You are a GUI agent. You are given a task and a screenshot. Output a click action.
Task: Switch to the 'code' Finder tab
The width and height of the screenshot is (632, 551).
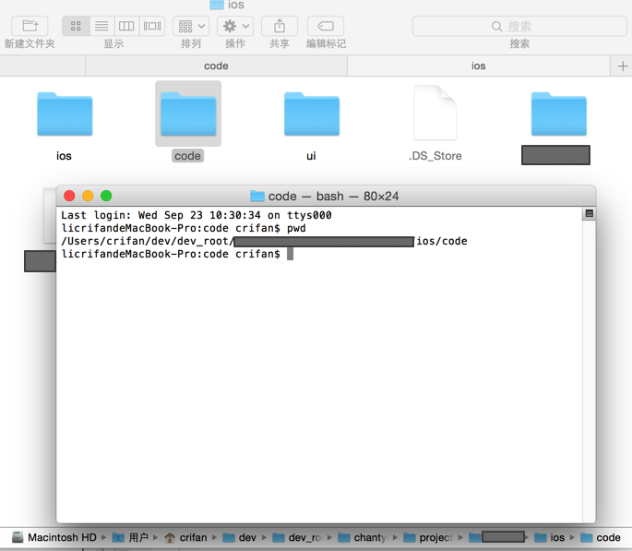point(216,66)
